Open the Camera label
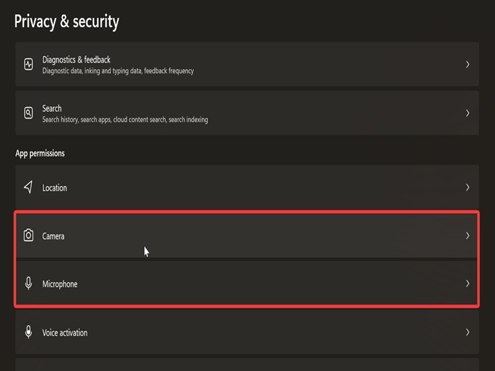 coord(53,236)
